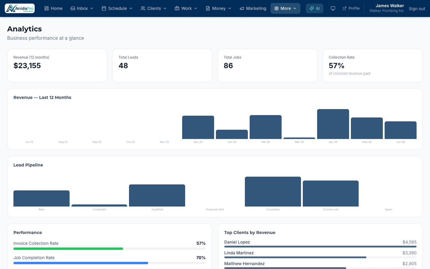
Task: Click the Total Jobs card
Action: 268,65
